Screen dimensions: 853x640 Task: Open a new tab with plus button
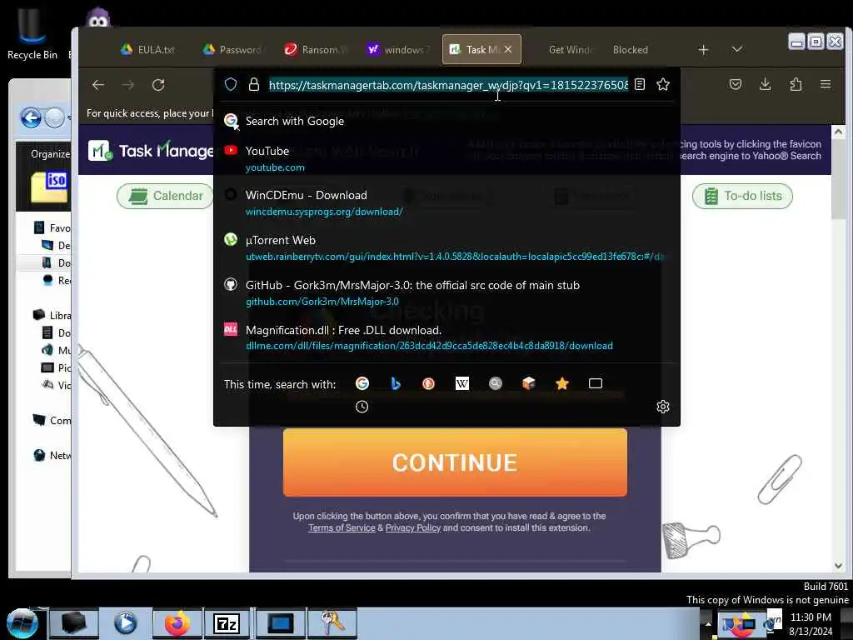coord(703,49)
